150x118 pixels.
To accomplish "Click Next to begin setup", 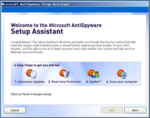I will [x=135, y=110].
